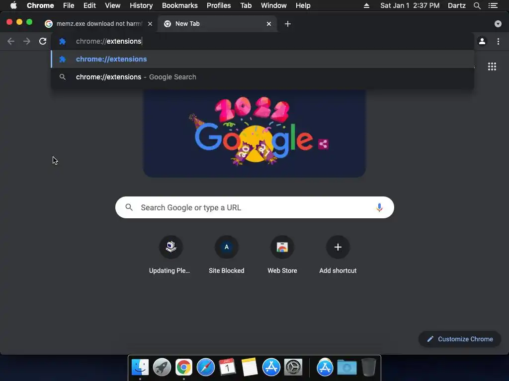
Task: Open Chrome from the Dock
Action: pyautogui.click(x=184, y=367)
